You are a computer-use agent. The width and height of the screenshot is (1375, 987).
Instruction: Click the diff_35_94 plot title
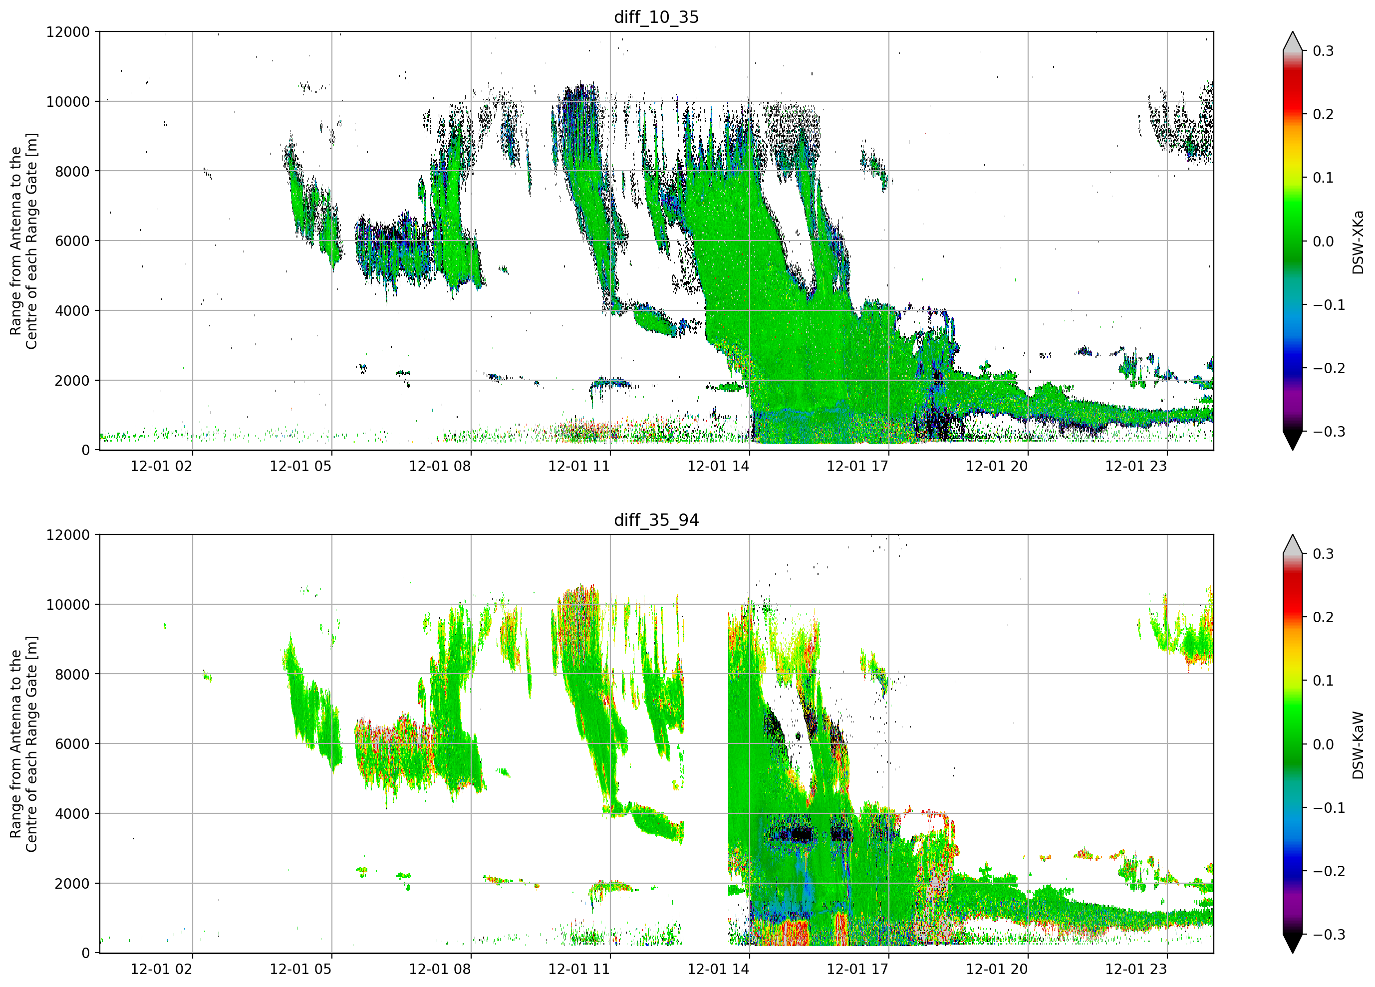pos(657,520)
